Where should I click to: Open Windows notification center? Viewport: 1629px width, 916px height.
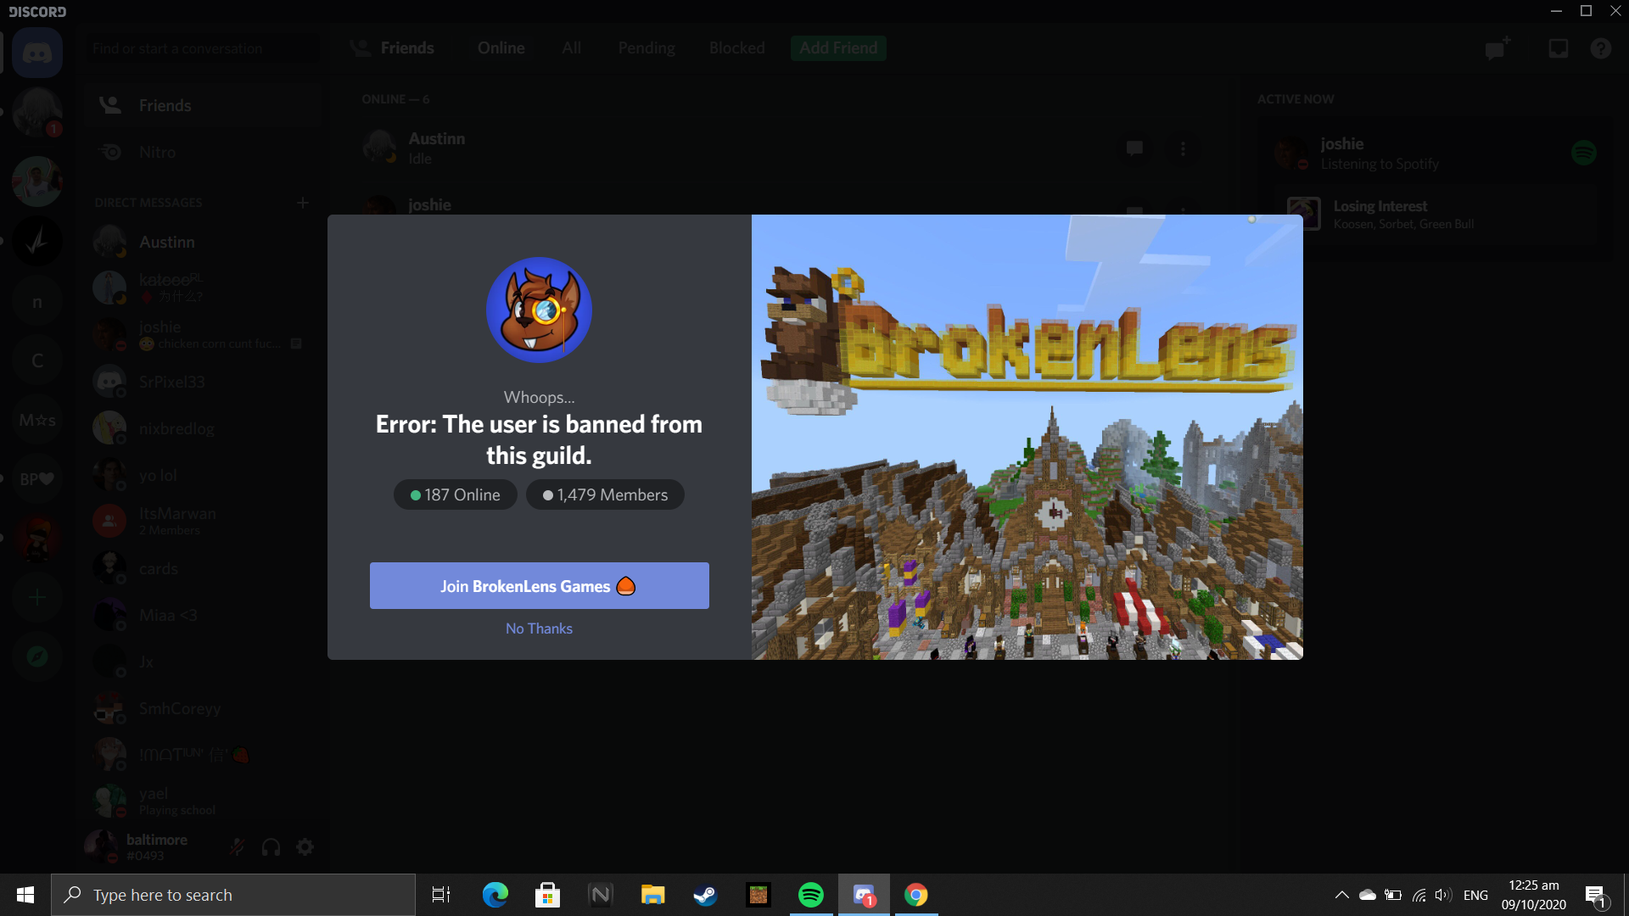pos(1596,896)
